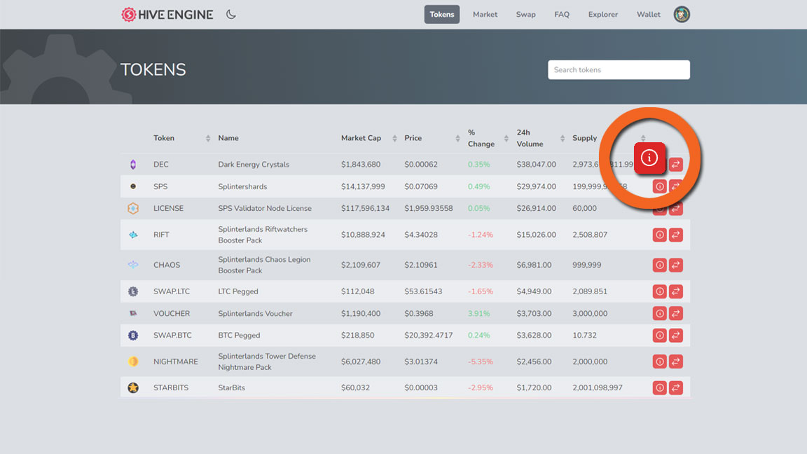Click the Name column header
This screenshot has height=454, width=807.
pyautogui.click(x=228, y=138)
